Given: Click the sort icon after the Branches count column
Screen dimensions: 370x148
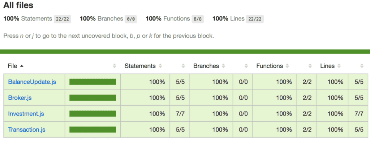Looking at the screenshot, I should point(246,66).
